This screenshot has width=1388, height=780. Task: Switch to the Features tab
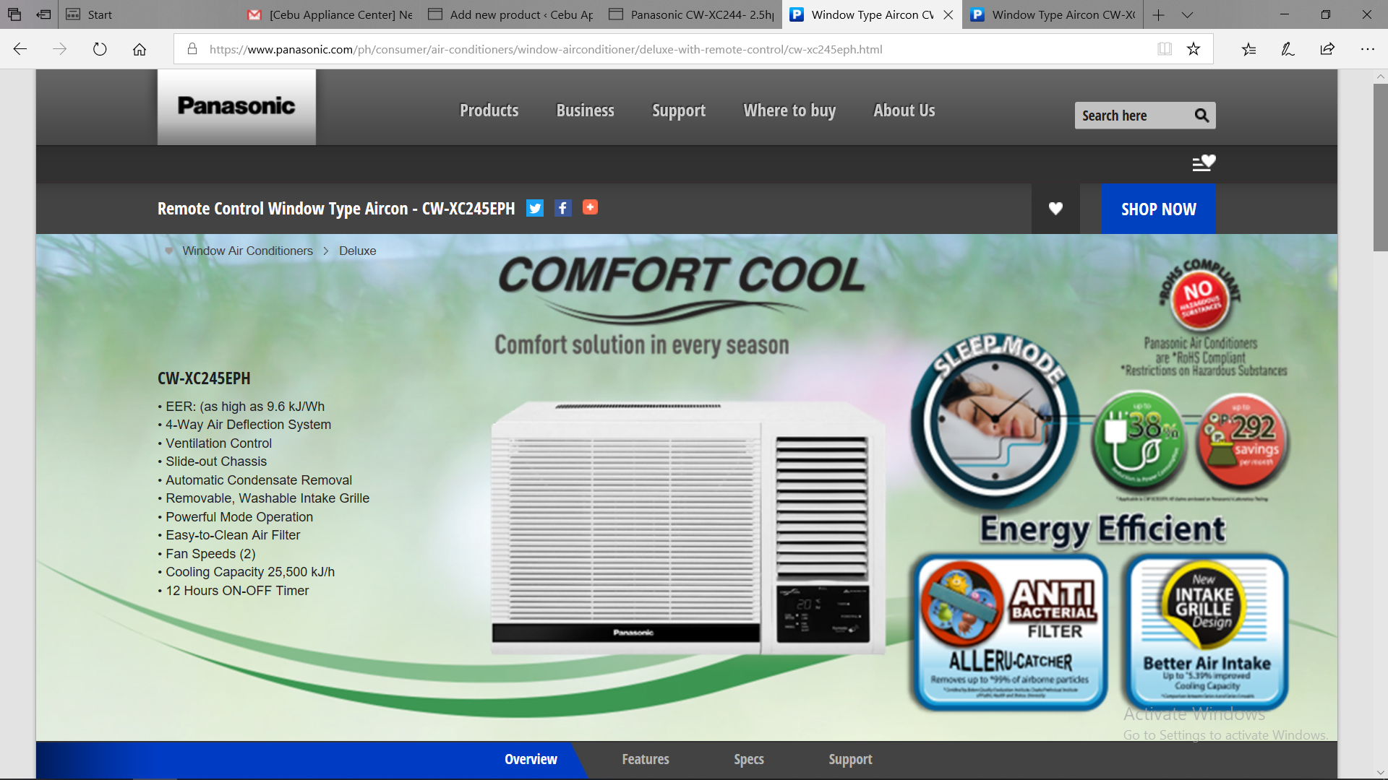[x=646, y=759]
